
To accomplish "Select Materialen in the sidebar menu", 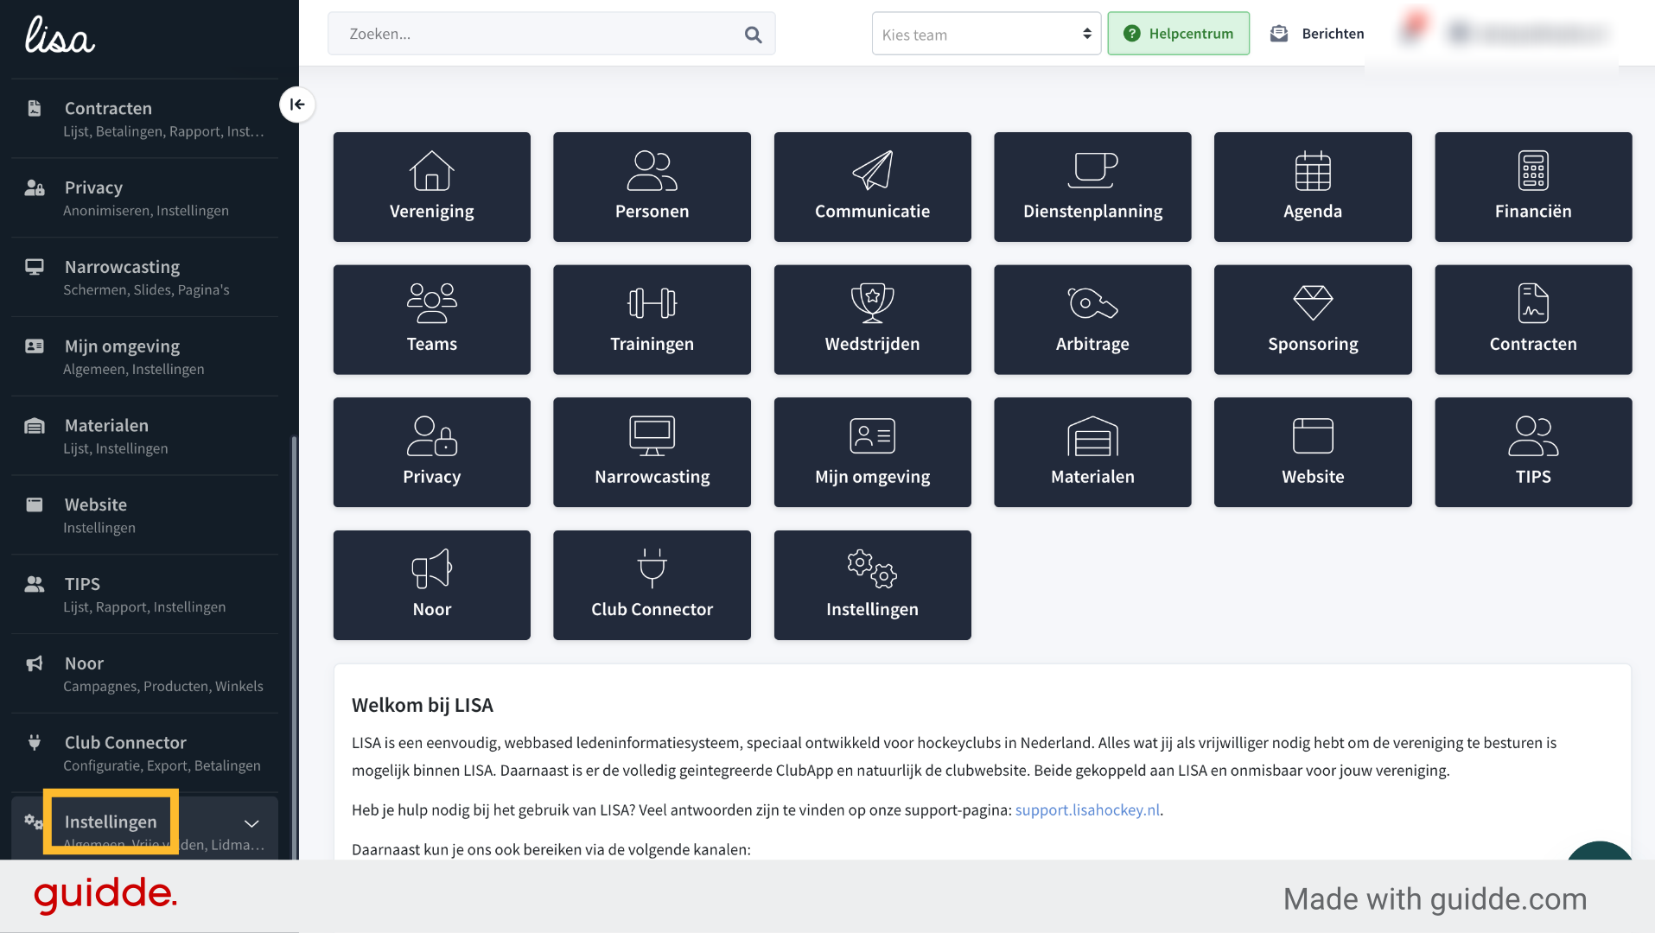I will pos(145,435).
